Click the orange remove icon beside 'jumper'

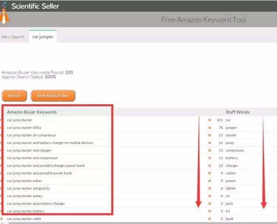209,127
